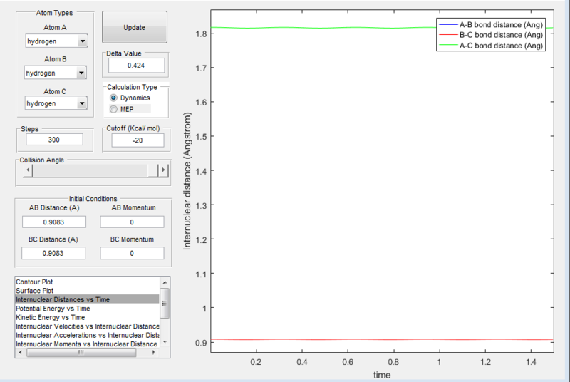The width and height of the screenshot is (570, 382).
Task: Click the BC Distance field
Action: click(x=53, y=253)
